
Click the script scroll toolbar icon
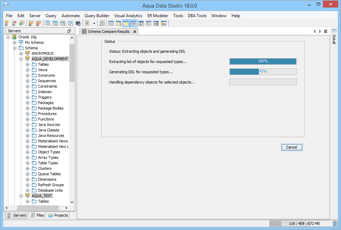point(102,23)
